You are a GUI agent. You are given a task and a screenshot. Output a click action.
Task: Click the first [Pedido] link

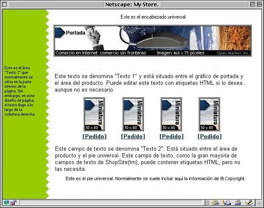(x=95, y=136)
